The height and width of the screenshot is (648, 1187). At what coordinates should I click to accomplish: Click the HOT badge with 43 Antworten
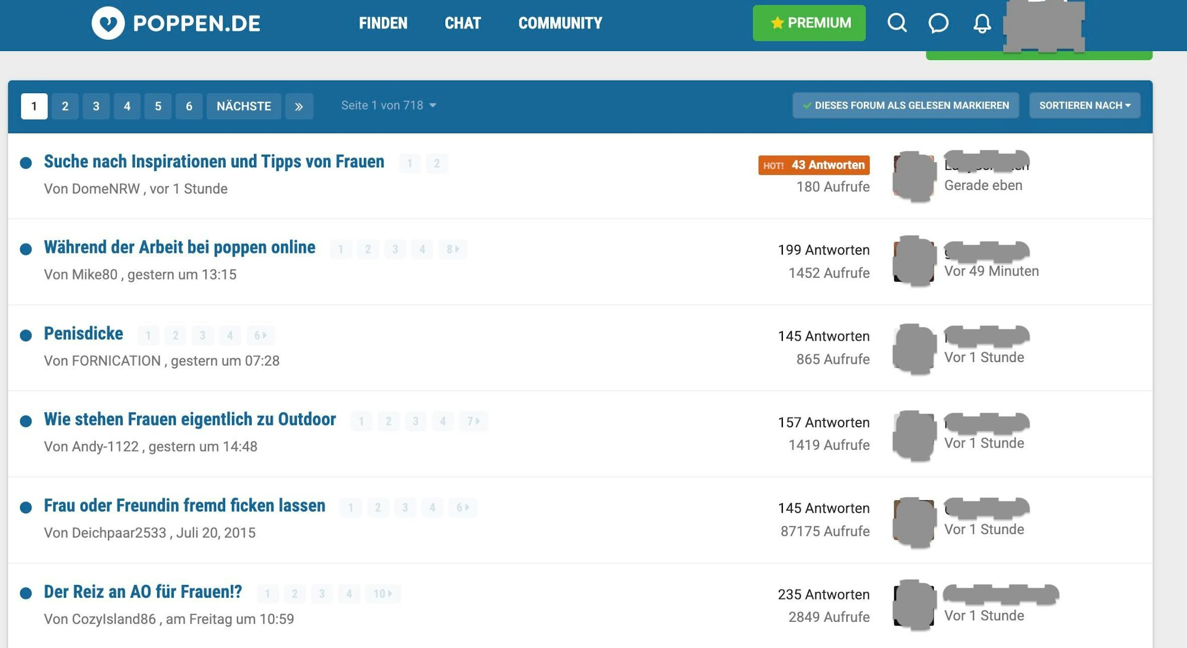tap(814, 164)
